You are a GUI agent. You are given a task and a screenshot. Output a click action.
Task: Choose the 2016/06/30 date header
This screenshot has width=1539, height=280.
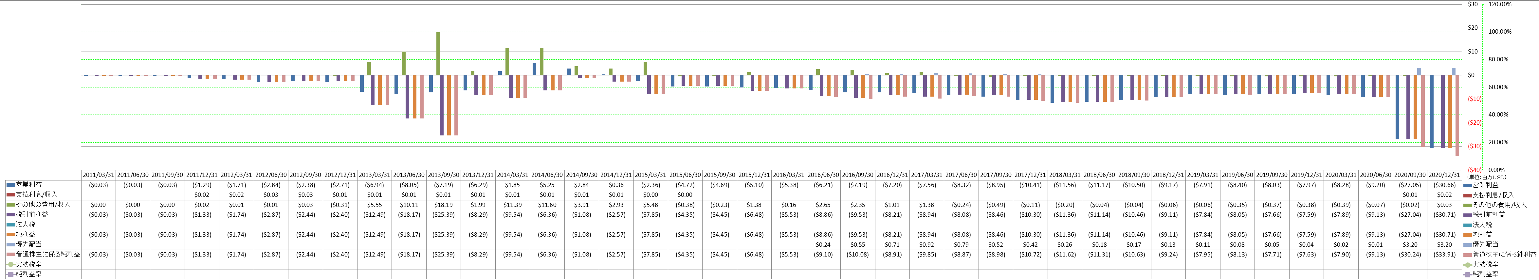pyautogui.click(x=823, y=175)
